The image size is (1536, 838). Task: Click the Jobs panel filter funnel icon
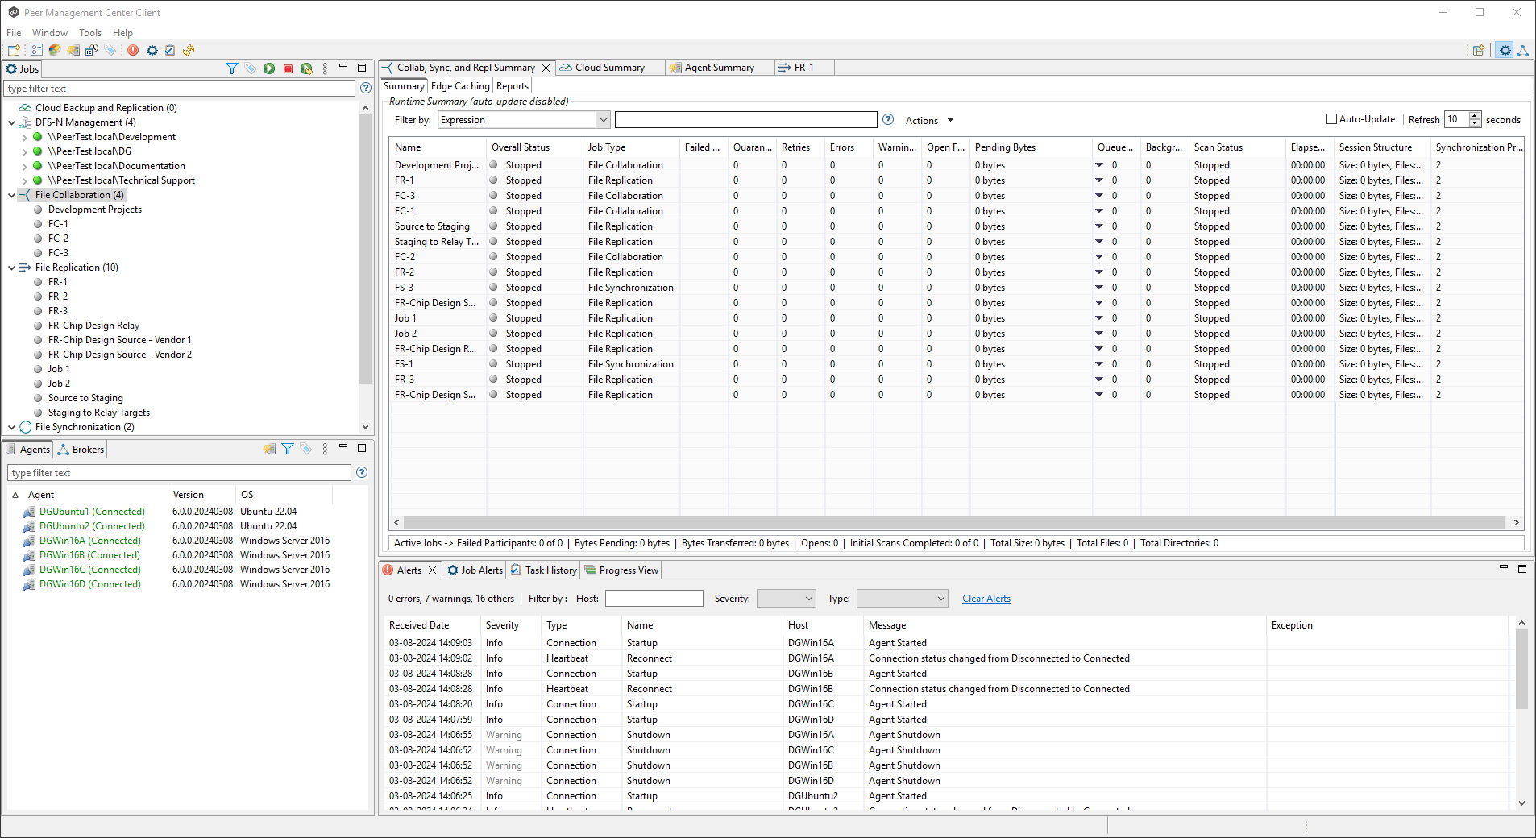pos(232,69)
